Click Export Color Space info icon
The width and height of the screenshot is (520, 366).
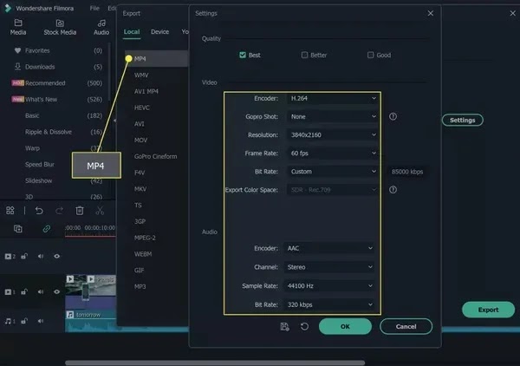(x=393, y=190)
